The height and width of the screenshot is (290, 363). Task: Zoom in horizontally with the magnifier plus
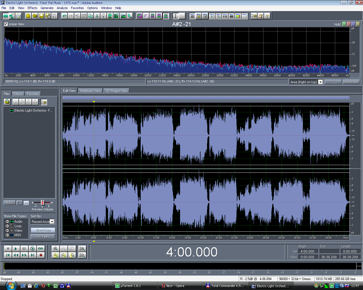(56, 249)
